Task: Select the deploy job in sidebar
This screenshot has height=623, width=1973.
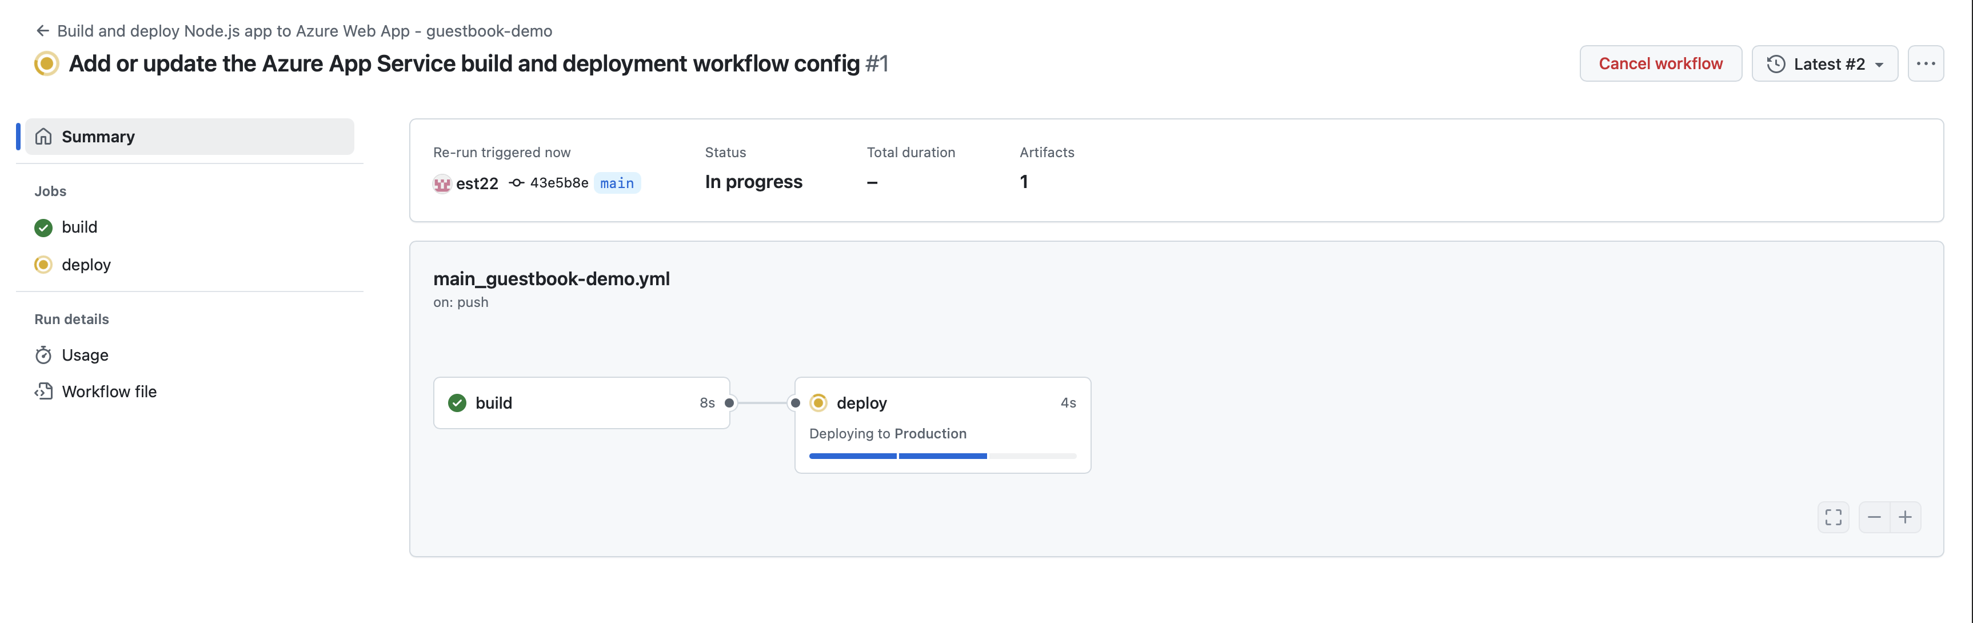Action: coord(86,265)
